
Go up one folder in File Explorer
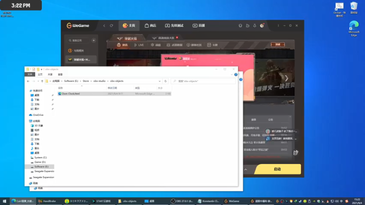coord(42,81)
